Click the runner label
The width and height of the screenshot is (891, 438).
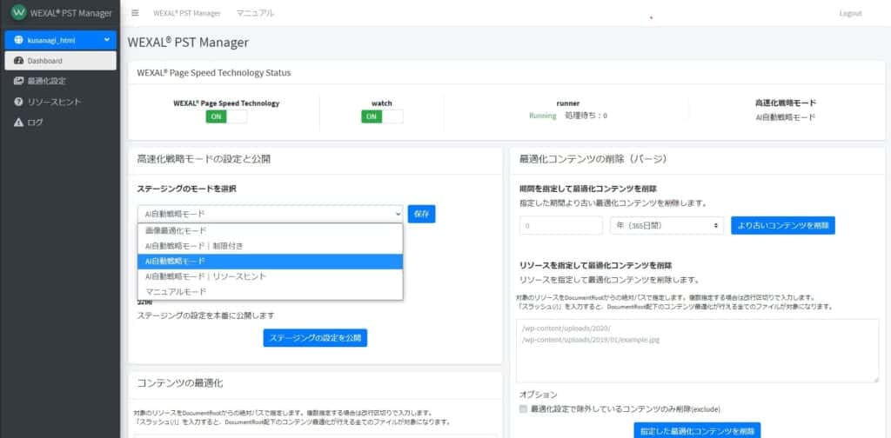tap(567, 103)
